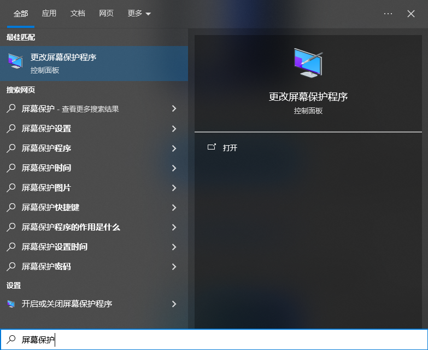Click search icon beside 屏幕保护图片
428x350 pixels.
[11, 187]
